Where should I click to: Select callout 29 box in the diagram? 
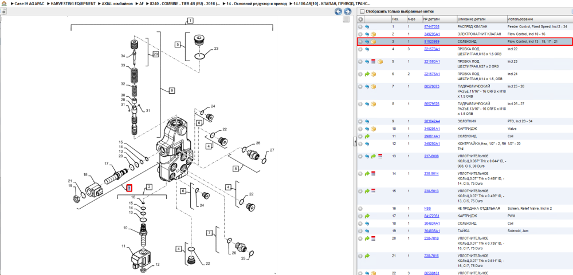point(156,54)
